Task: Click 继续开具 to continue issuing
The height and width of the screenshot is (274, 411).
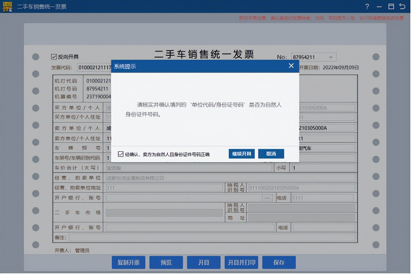Action: click(241, 154)
